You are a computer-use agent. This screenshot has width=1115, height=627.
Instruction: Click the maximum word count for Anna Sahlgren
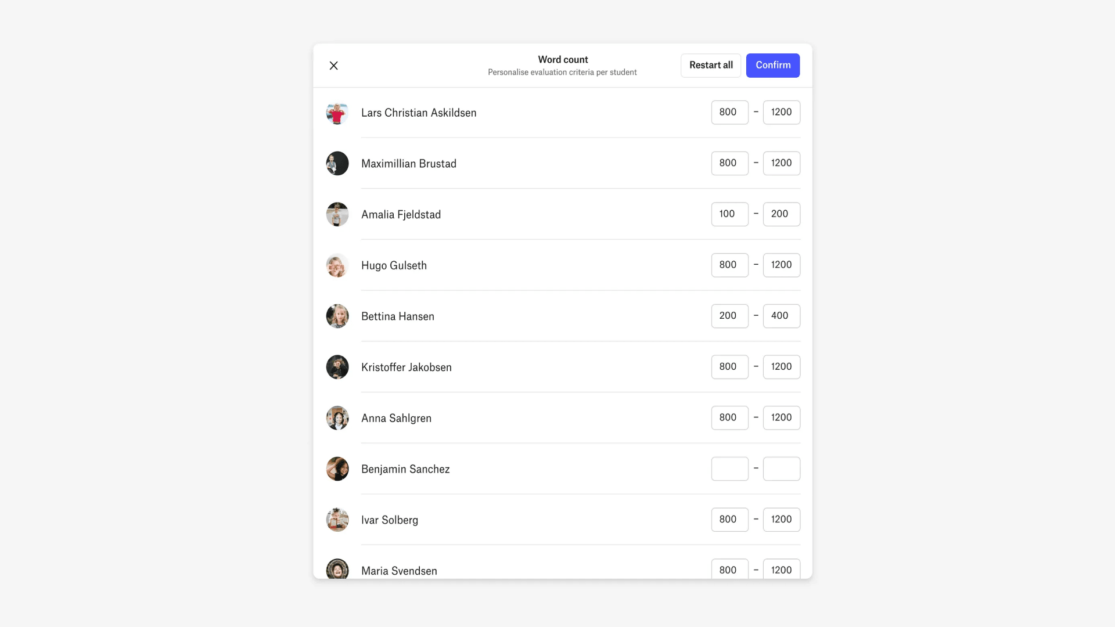tap(781, 417)
